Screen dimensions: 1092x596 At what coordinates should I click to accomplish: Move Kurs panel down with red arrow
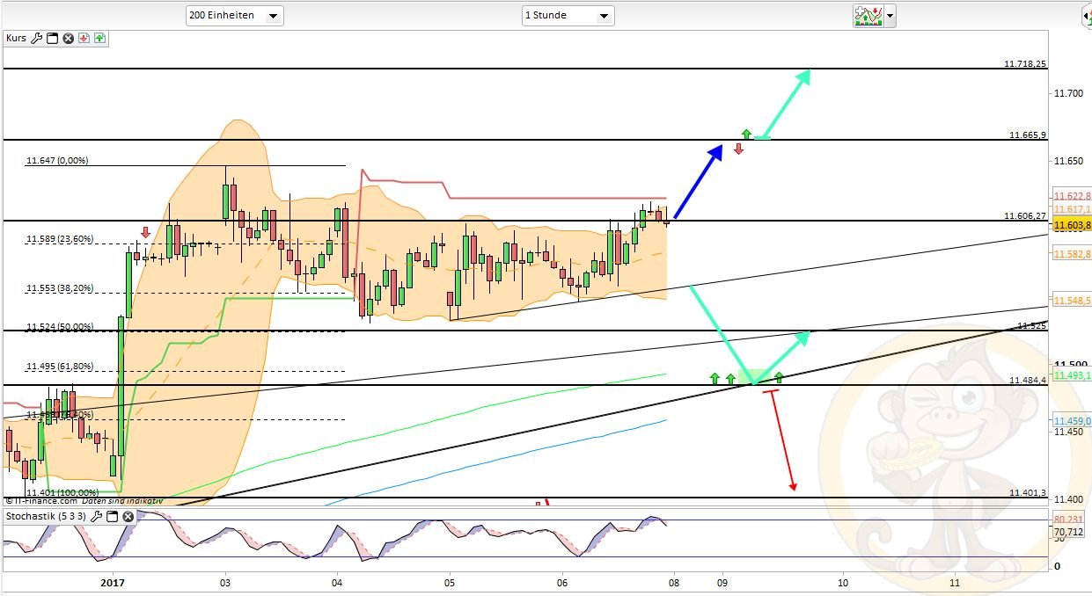84,38
